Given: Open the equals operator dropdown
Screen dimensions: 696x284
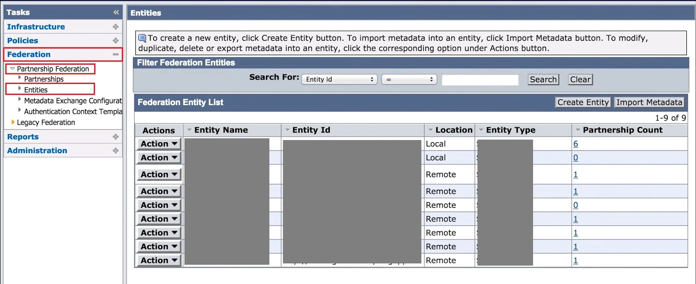Looking at the screenshot, I should [x=409, y=79].
